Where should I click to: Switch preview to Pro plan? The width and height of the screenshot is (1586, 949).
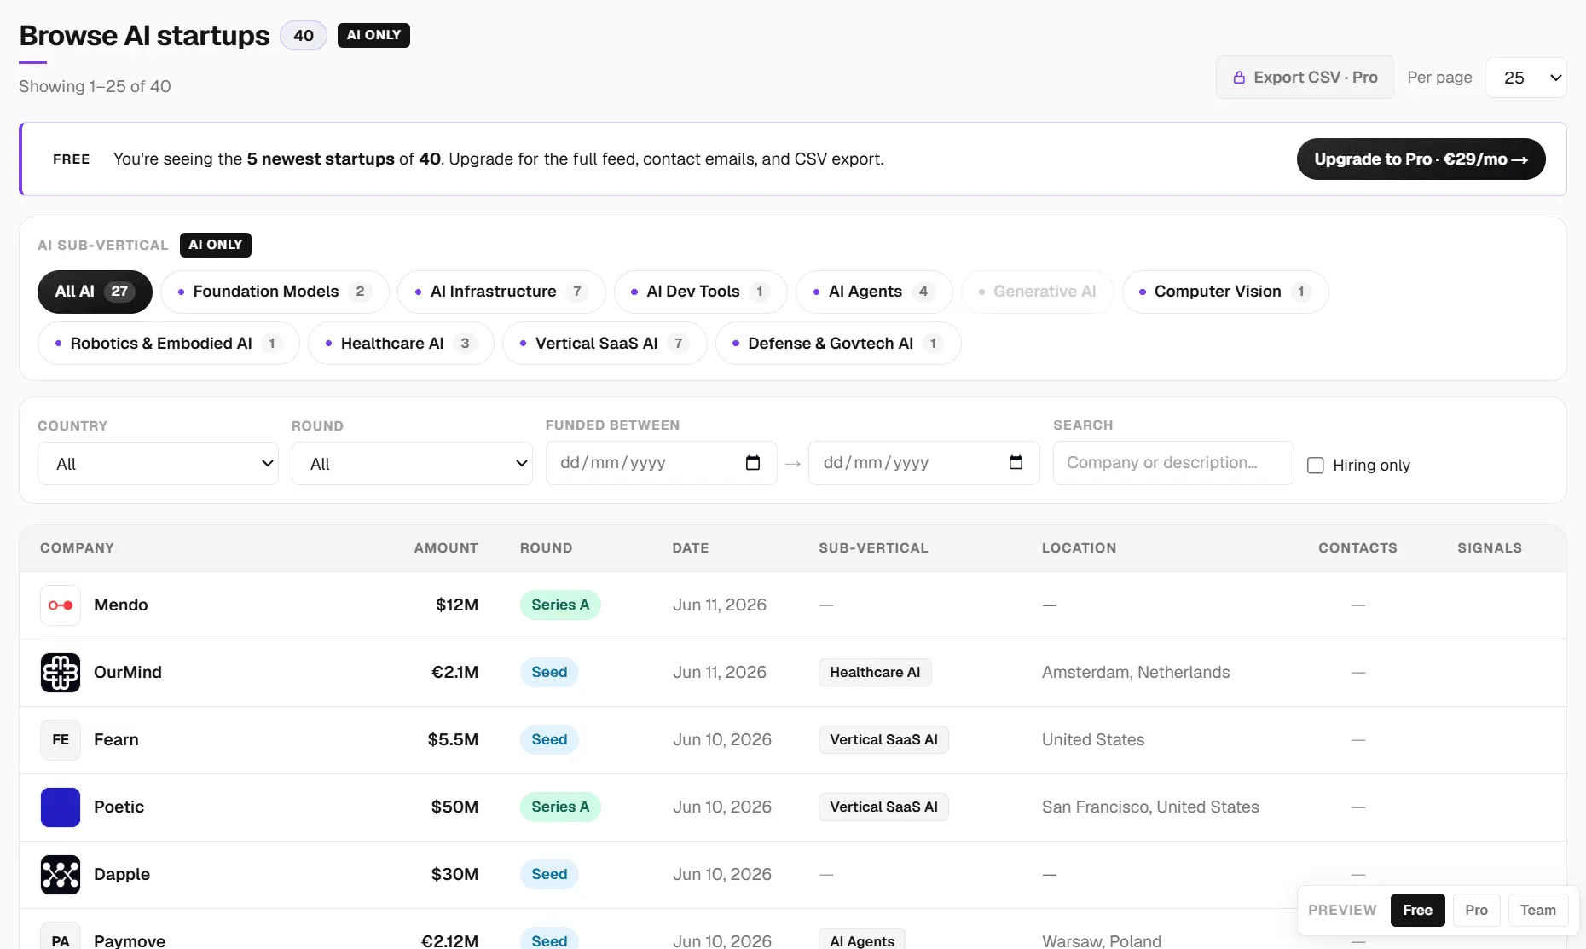tap(1476, 910)
